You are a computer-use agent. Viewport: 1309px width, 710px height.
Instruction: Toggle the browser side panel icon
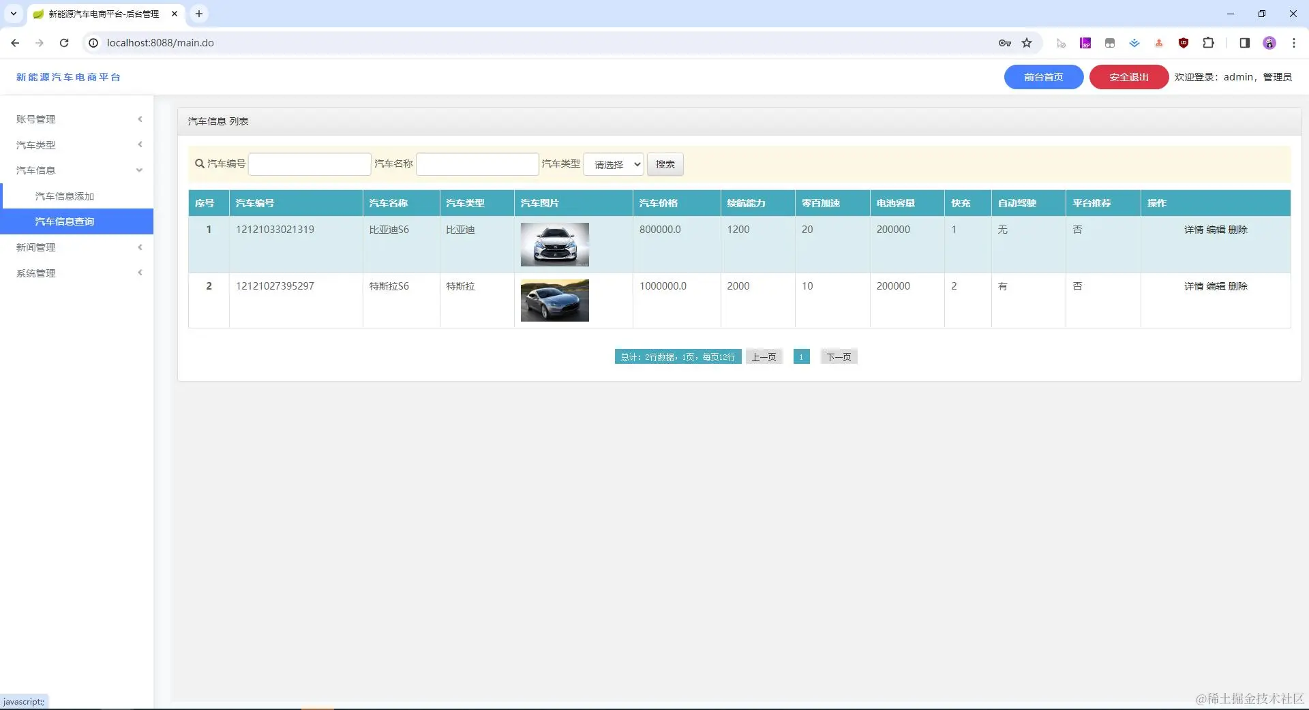click(1244, 43)
